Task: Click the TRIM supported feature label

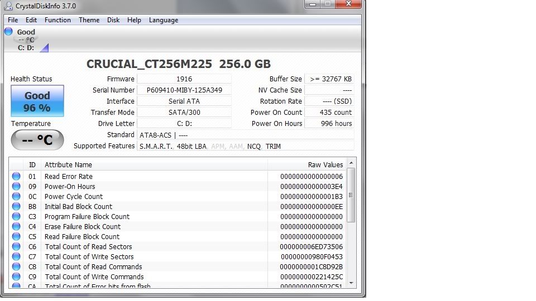Action: (x=273, y=147)
